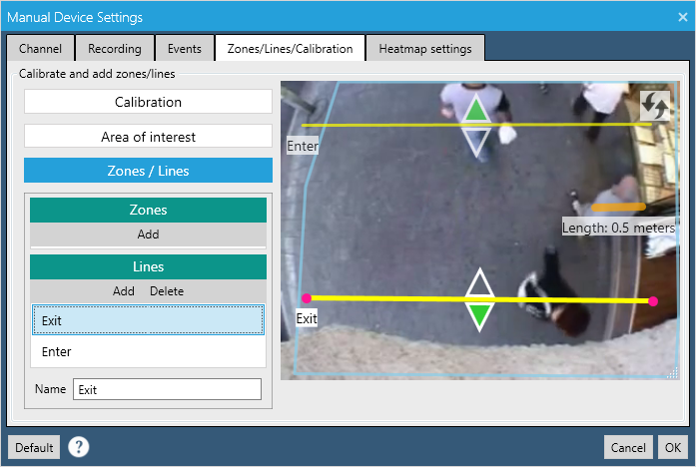Click the Area of interest button

click(x=148, y=137)
